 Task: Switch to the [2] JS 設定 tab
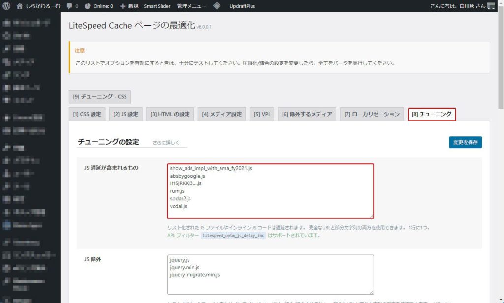coord(126,114)
